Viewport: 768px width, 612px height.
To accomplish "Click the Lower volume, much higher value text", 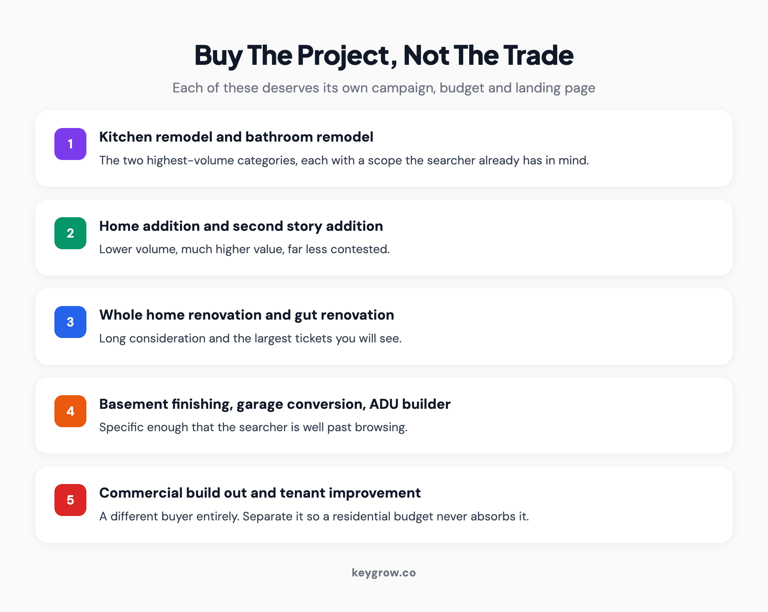I will 244,249.
